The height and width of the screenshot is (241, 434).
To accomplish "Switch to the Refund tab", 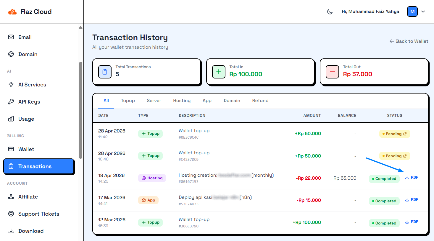I will pyautogui.click(x=260, y=101).
